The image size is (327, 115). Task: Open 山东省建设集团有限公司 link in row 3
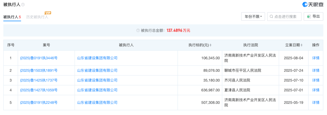point(97,80)
